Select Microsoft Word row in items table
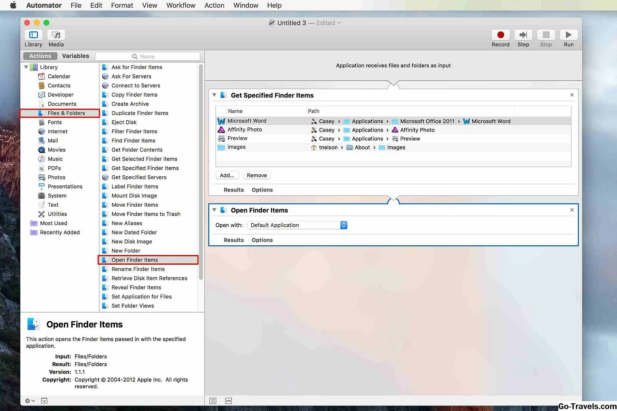 pyautogui.click(x=393, y=121)
